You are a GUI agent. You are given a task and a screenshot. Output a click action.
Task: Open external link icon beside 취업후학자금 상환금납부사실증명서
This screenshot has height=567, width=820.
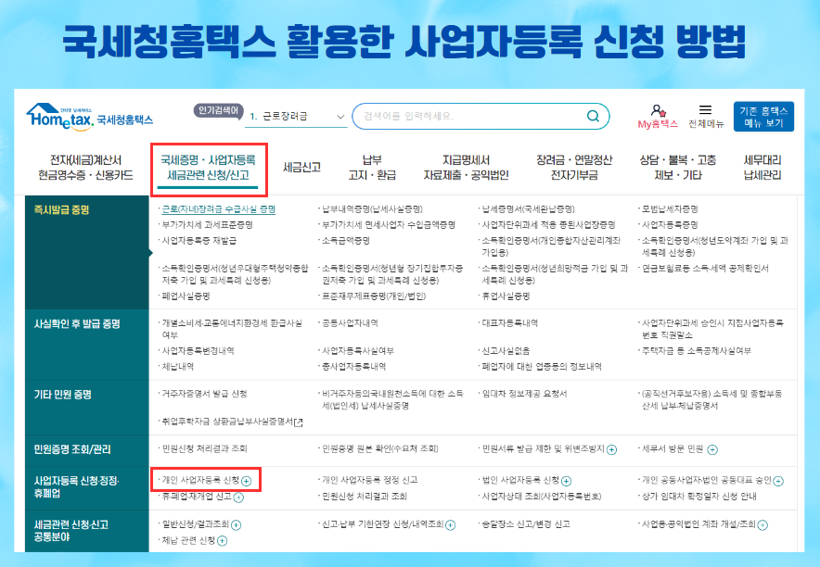pyautogui.click(x=299, y=422)
